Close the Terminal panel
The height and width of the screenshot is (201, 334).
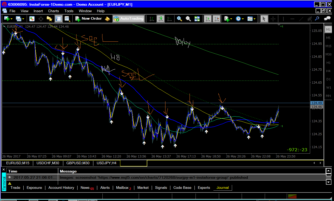(4, 170)
